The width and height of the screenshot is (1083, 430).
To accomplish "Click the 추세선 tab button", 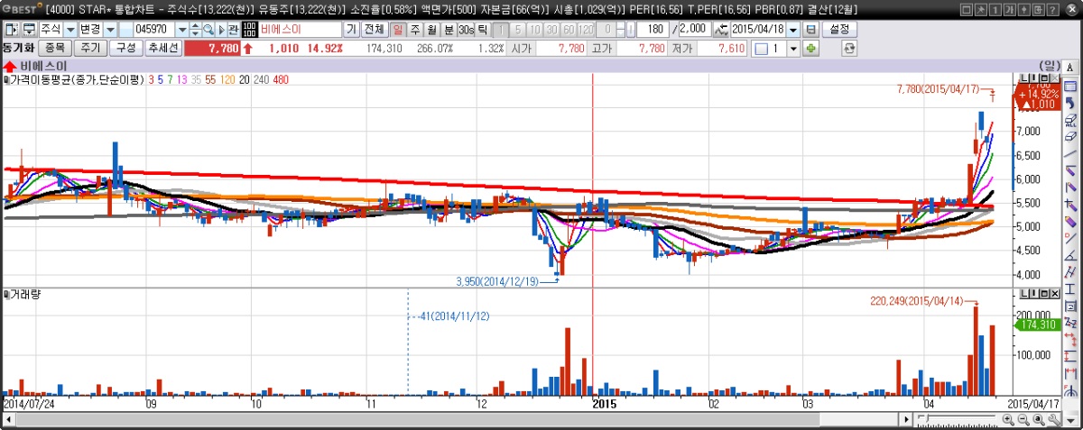I will click(x=162, y=48).
